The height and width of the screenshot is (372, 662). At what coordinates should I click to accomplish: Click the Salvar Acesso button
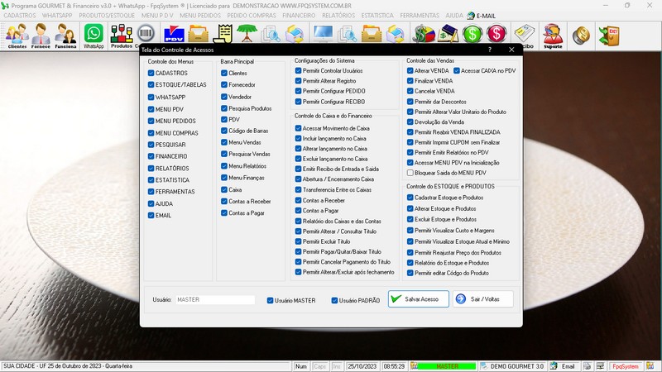[x=419, y=299]
